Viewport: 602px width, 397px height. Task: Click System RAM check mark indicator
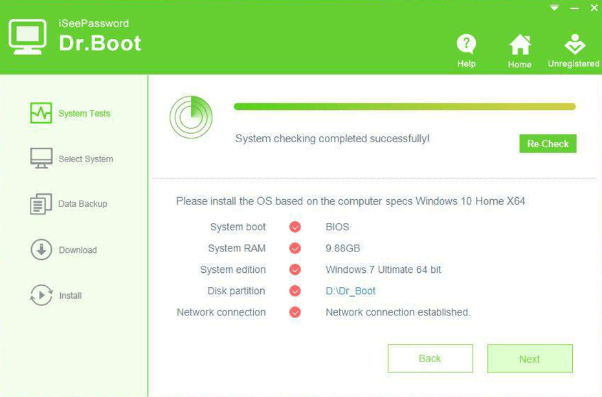click(x=295, y=248)
